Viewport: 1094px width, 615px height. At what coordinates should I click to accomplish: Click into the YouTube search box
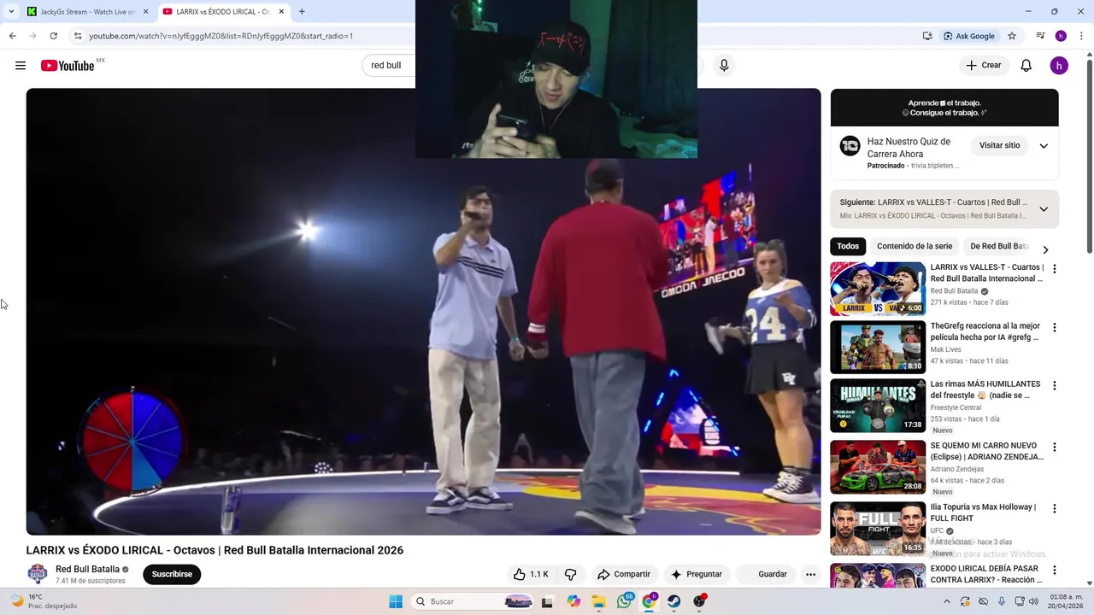pyautogui.click(x=389, y=66)
